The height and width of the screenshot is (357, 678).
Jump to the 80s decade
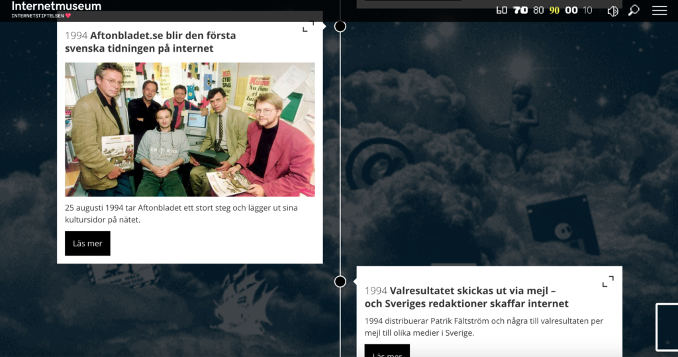coord(538,11)
